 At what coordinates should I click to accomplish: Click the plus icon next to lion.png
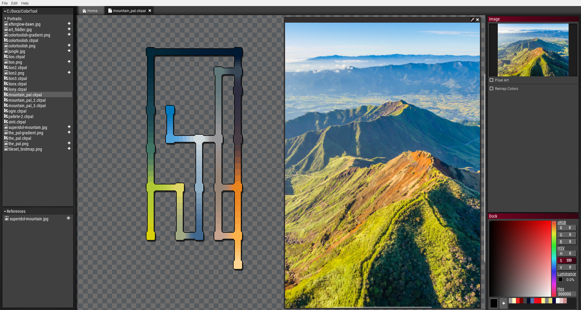pyautogui.click(x=69, y=62)
